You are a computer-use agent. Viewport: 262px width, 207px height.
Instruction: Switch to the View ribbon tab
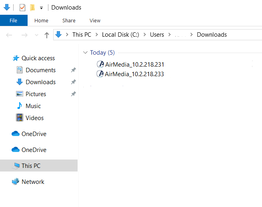[x=95, y=20]
